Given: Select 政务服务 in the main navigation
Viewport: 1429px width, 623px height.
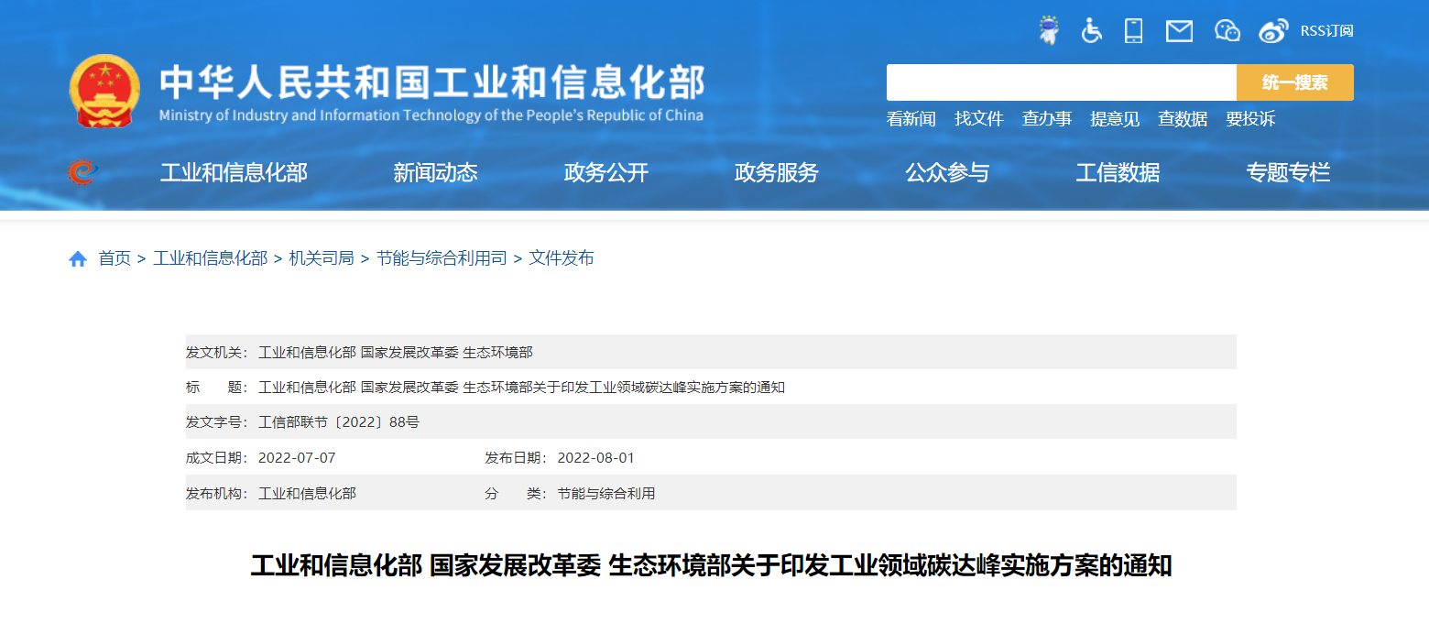Looking at the screenshot, I should [776, 172].
